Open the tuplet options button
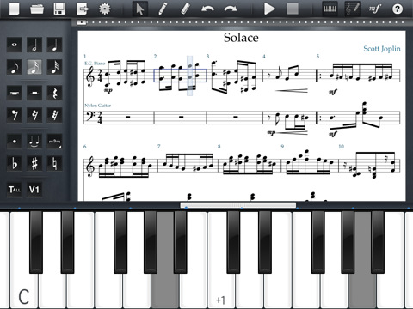The width and height of the screenshot is (413, 309). click(x=54, y=142)
